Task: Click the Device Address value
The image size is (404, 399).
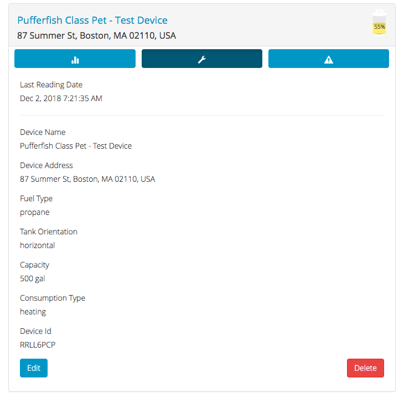Action: pos(87,179)
